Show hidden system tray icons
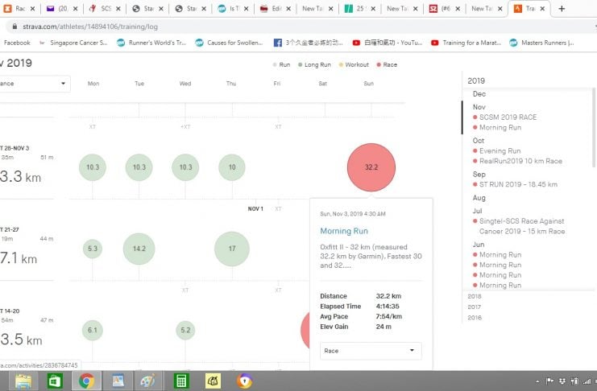 (x=537, y=381)
